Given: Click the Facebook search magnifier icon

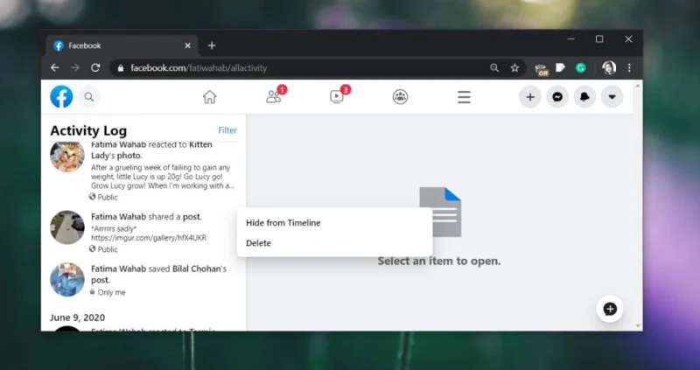Looking at the screenshot, I should point(89,97).
